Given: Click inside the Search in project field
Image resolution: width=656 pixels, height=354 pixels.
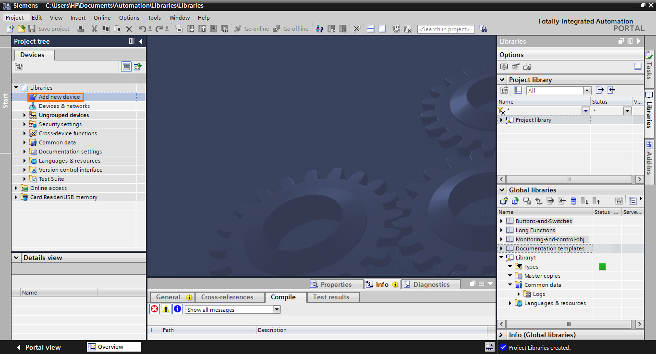Looking at the screenshot, I should point(445,29).
